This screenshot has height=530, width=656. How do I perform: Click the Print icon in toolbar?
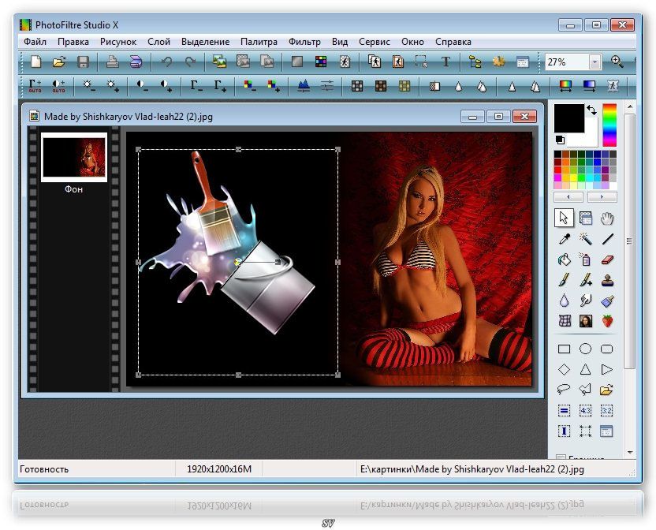(x=113, y=62)
